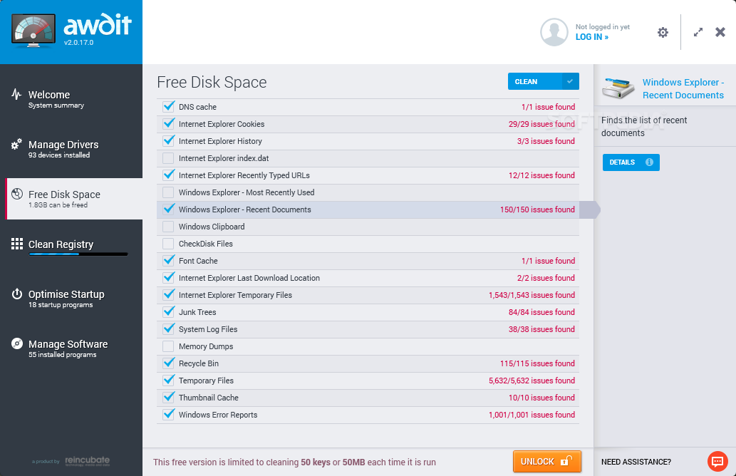The width and height of the screenshot is (736, 476).
Task: Select the Internet Explorer Recently Typed URLs row
Action: 368,175
